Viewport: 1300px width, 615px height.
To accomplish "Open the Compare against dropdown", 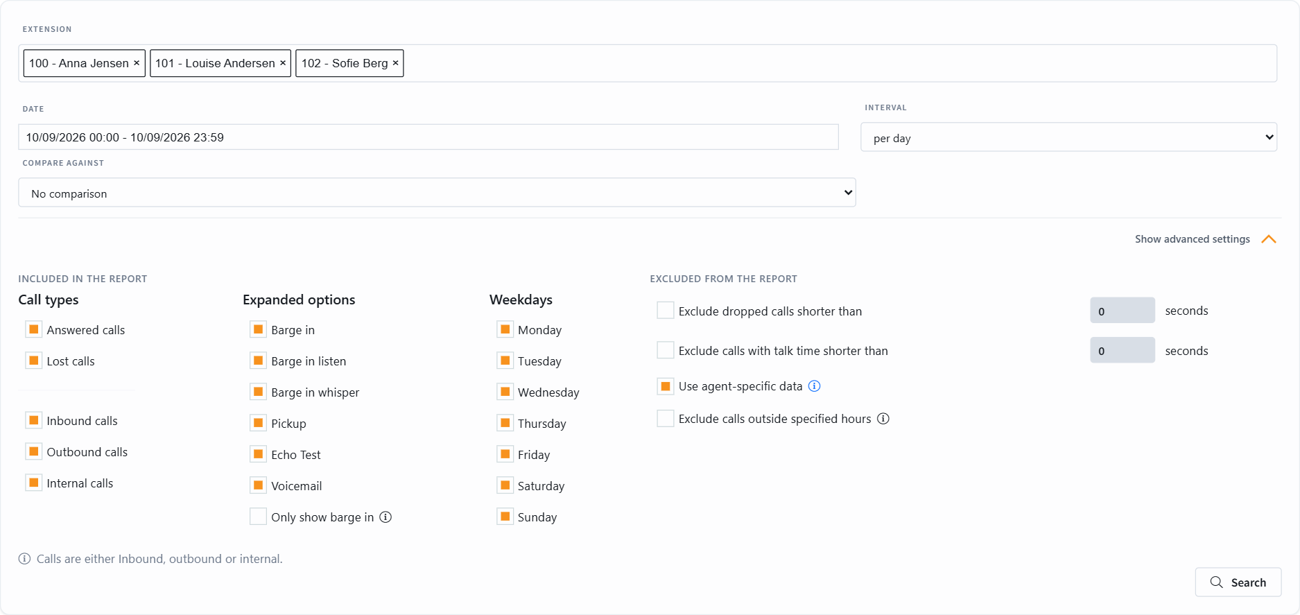I will (x=437, y=193).
